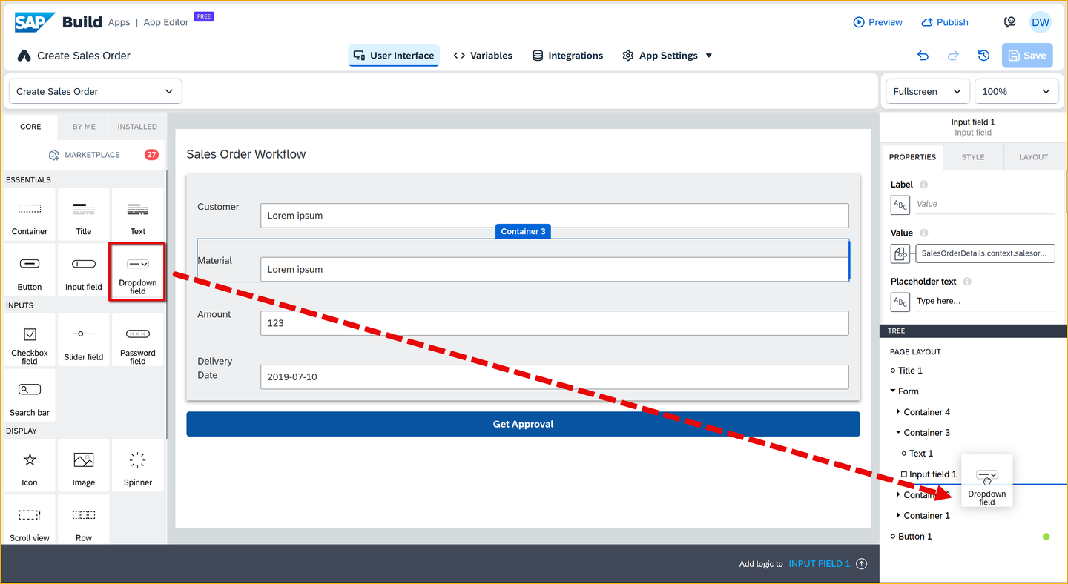Open the Label text binding ABC icon

[900, 205]
